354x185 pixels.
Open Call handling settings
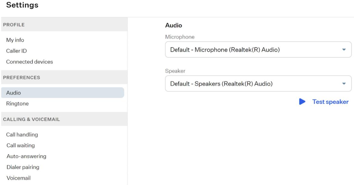(x=22, y=135)
